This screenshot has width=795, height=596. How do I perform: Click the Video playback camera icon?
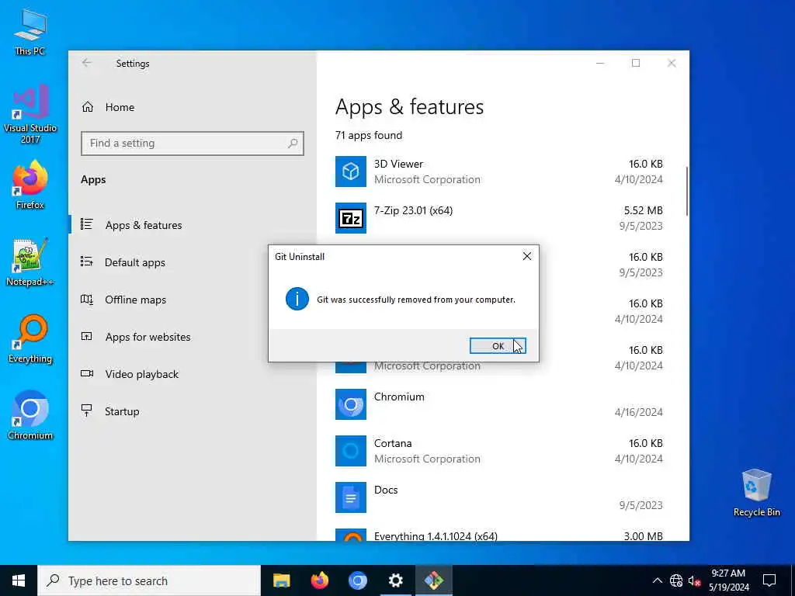[87, 373]
